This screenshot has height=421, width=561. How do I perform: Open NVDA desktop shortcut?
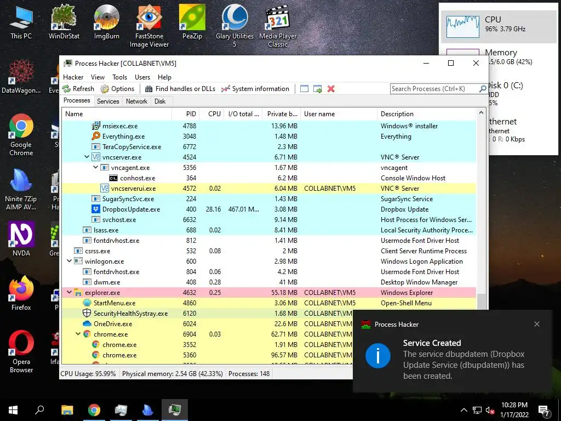coord(21,239)
